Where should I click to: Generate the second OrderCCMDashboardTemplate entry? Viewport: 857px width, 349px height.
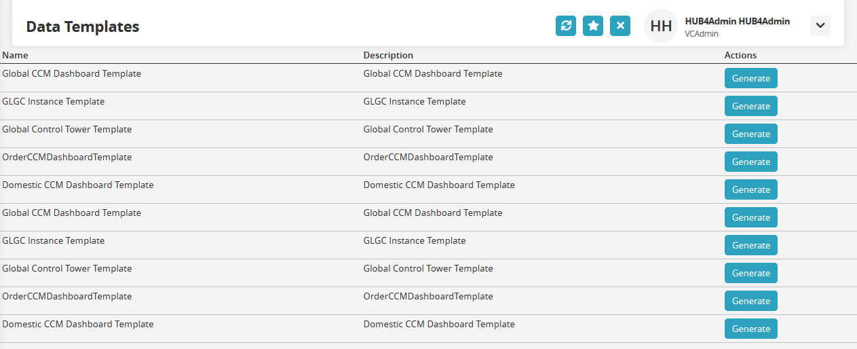tap(751, 301)
